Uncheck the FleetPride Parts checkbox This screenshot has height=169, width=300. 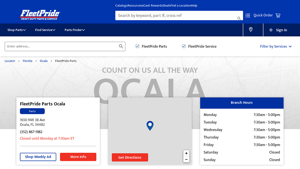[x=138, y=46]
